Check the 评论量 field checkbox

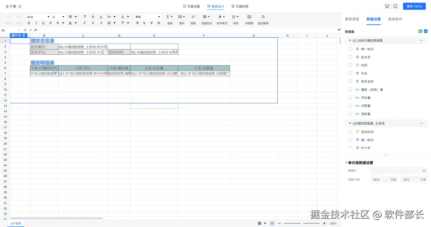[350, 98]
